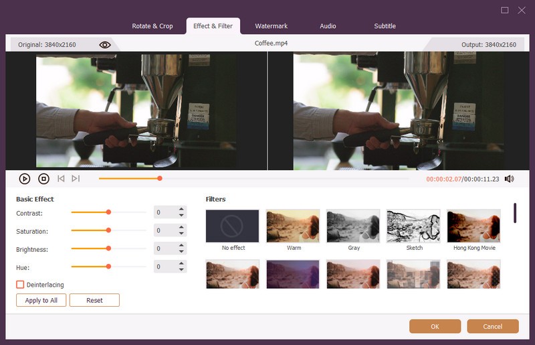Image resolution: width=535 pixels, height=345 pixels.
Task: Click the Hue slider handle
Action: coord(108,267)
